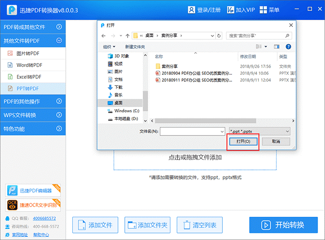Click 案例分享 in the address path
Screen dimensions: 325x240
[169, 36]
